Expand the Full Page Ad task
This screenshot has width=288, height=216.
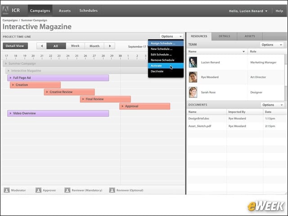pyautogui.click(x=10, y=78)
